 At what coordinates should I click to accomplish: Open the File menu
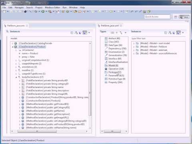pos(4,8)
